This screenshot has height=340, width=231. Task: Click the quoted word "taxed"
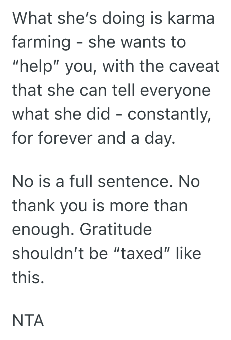pos(146,253)
